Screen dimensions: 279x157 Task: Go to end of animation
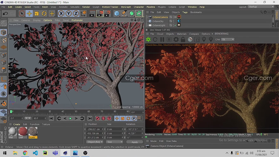click(90, 118)
